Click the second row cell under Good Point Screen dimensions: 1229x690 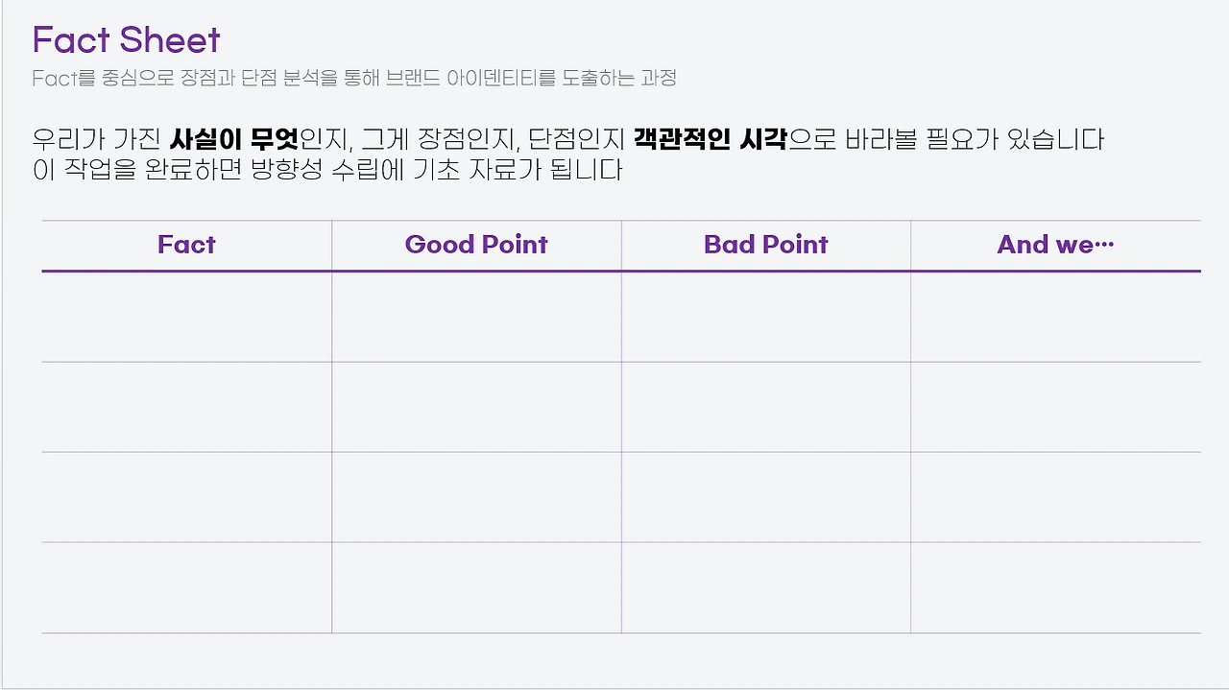pyautogui.click(x=476, y=407)
